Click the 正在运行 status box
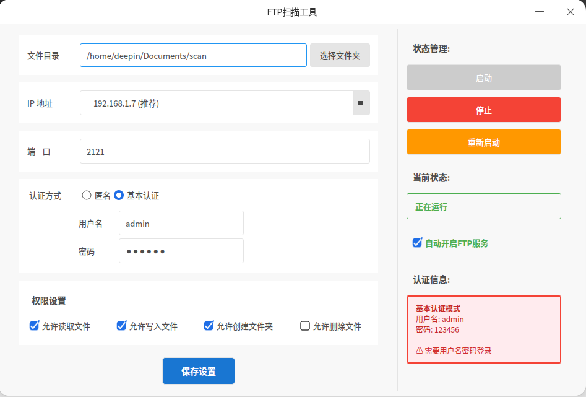The image size is (586, 397). coord(484,206)
